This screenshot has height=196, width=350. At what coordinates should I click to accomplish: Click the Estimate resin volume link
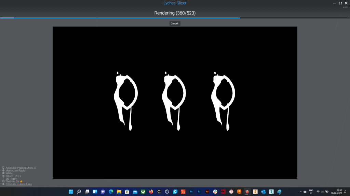click(x=19, y=184)
